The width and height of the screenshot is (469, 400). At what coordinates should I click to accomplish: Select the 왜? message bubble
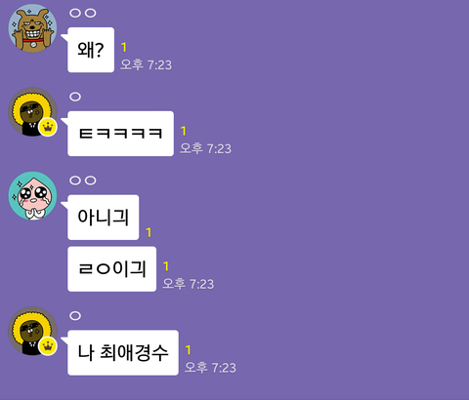point(91,50)
